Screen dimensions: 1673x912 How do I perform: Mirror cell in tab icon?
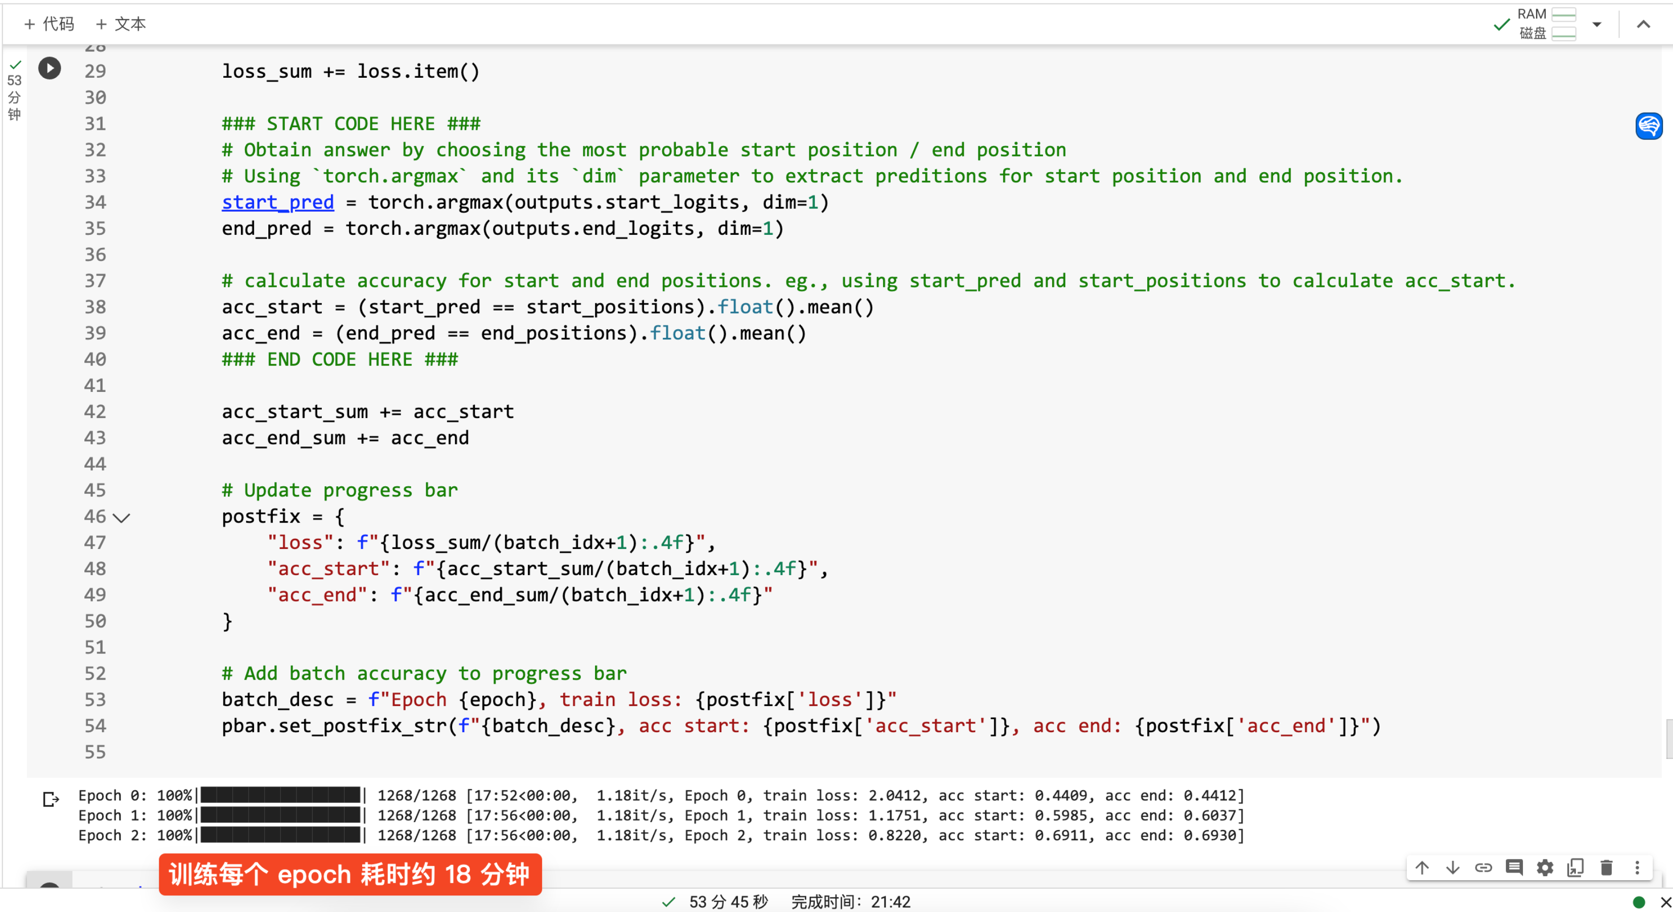pyautogui.click(x=1575, y=868)
